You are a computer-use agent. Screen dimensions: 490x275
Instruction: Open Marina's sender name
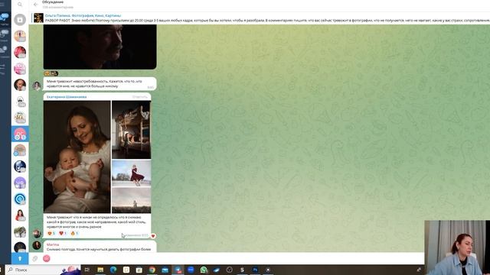[x=53, y=244]
